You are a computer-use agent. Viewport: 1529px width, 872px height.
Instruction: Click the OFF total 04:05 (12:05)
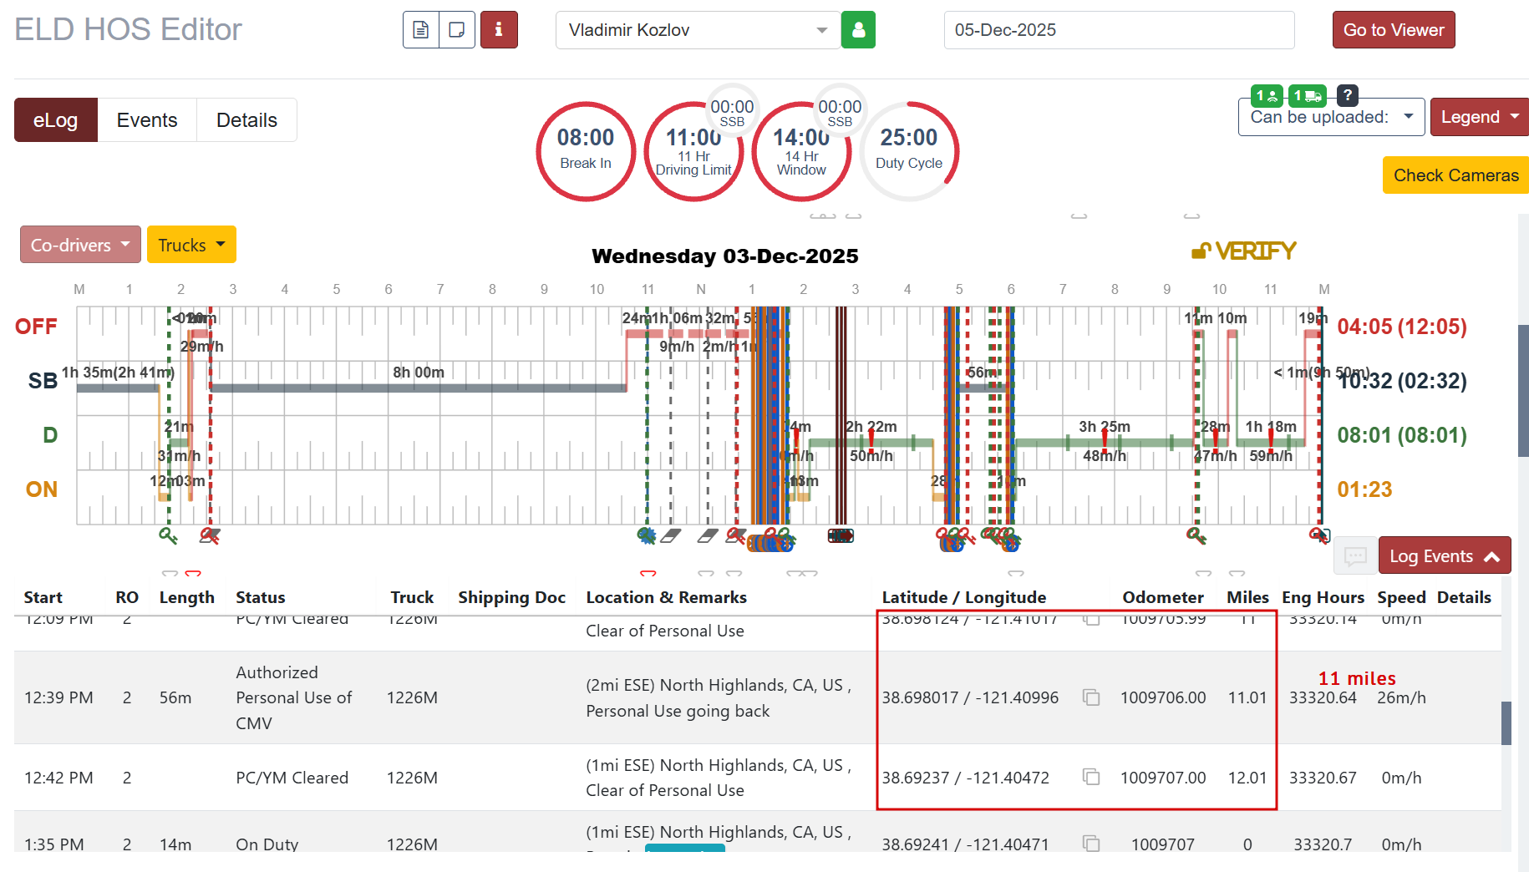pyautogui.click(x=1402, y=327)
